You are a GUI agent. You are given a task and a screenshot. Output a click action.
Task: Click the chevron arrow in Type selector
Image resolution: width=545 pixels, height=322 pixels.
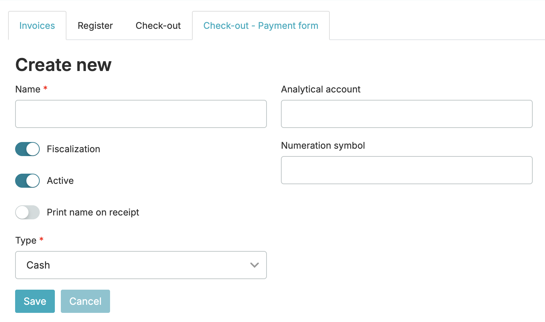tap(254, 265)
